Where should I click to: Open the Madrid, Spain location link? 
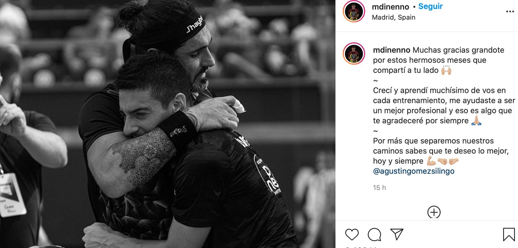click(x=393, y=17)
